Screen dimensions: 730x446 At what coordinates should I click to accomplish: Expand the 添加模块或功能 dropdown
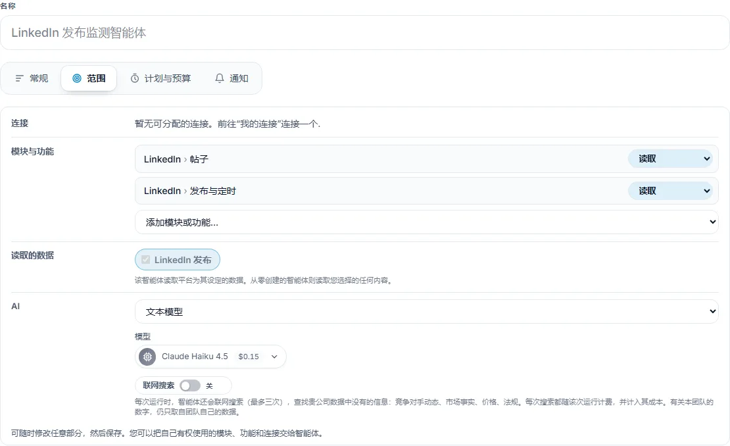tap(426, 222)
